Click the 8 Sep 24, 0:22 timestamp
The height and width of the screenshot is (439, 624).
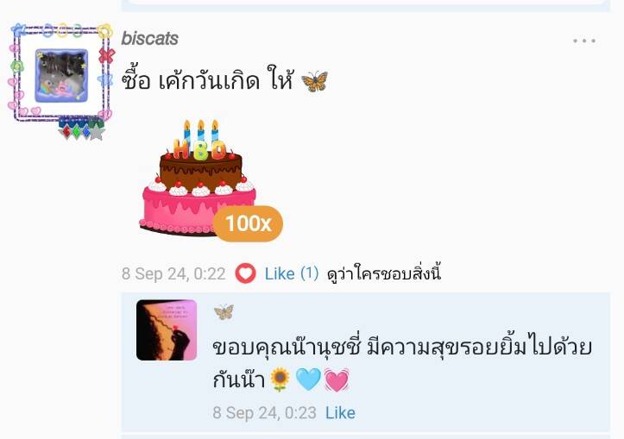tap(173, 273)
